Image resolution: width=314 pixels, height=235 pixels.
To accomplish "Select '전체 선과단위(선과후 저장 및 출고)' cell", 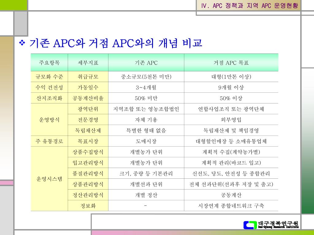I will (x=231, y=184).
